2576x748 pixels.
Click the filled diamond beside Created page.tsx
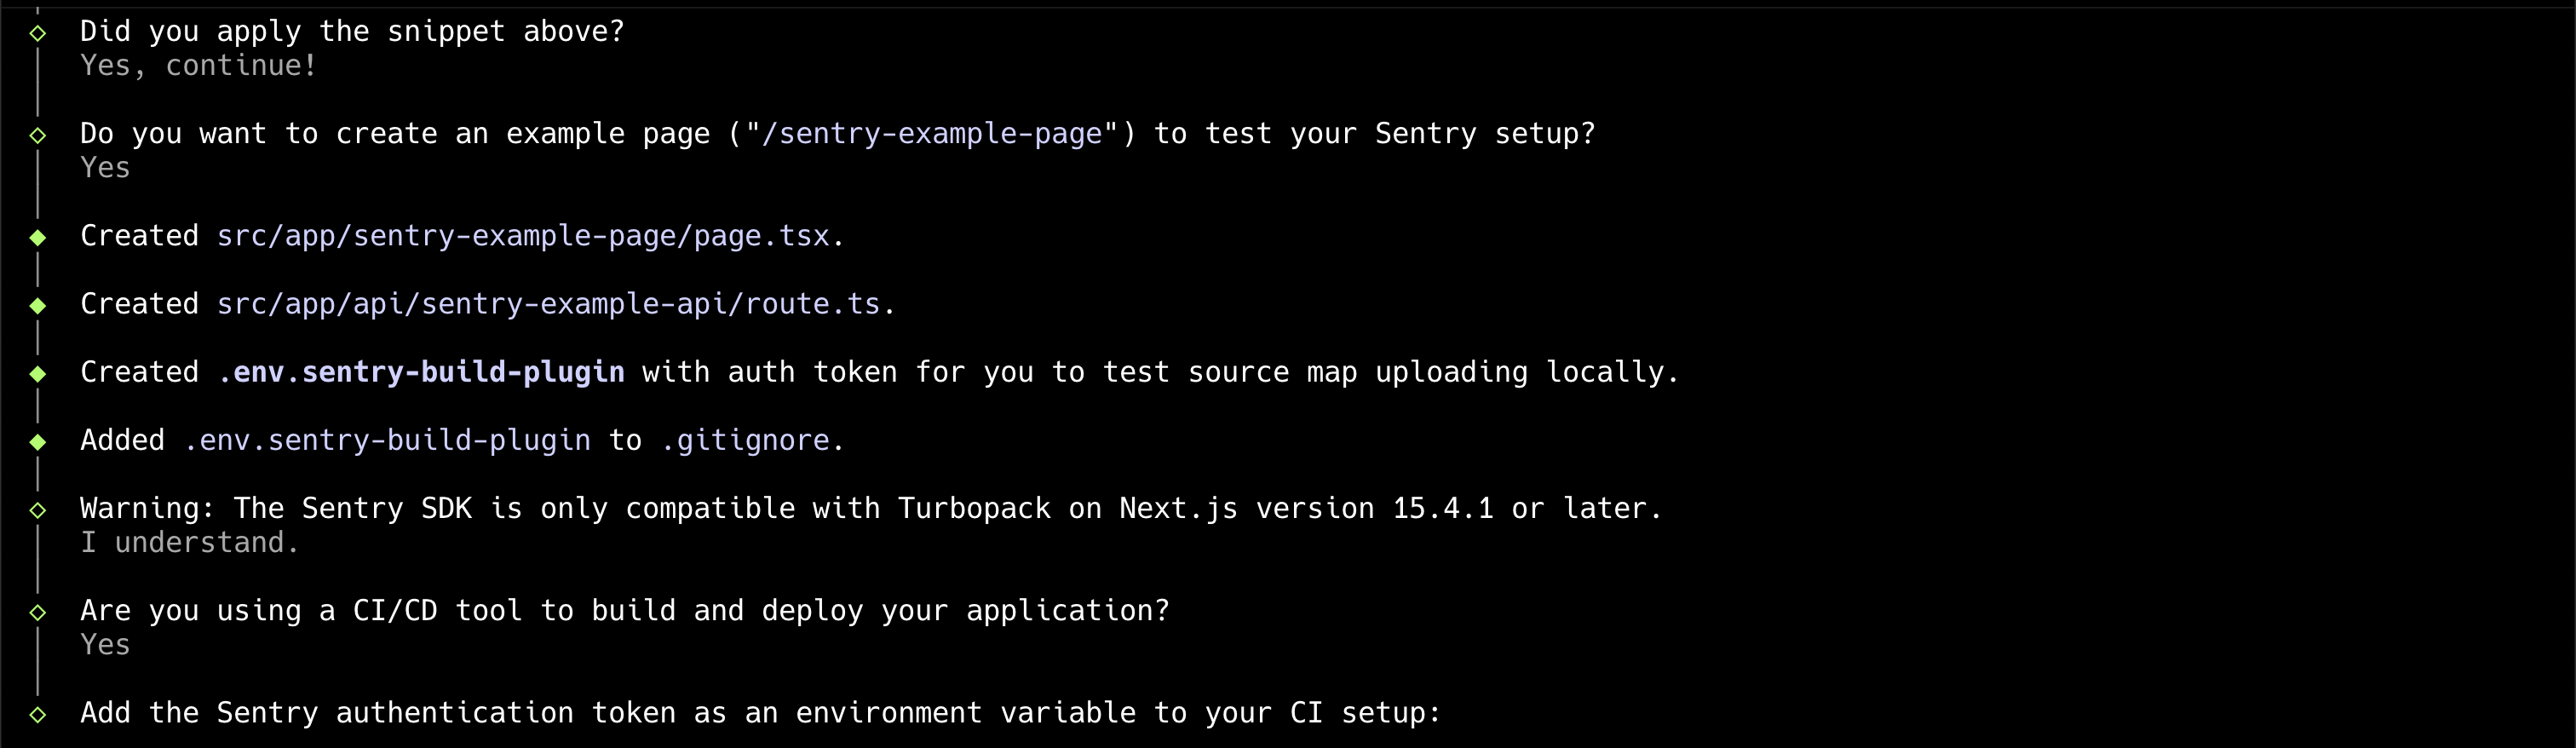[38, 237]
